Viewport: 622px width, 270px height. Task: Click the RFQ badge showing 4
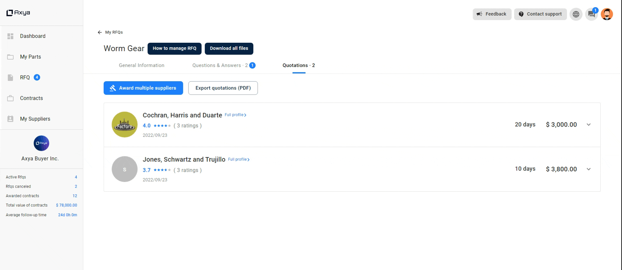click(37, 77)
